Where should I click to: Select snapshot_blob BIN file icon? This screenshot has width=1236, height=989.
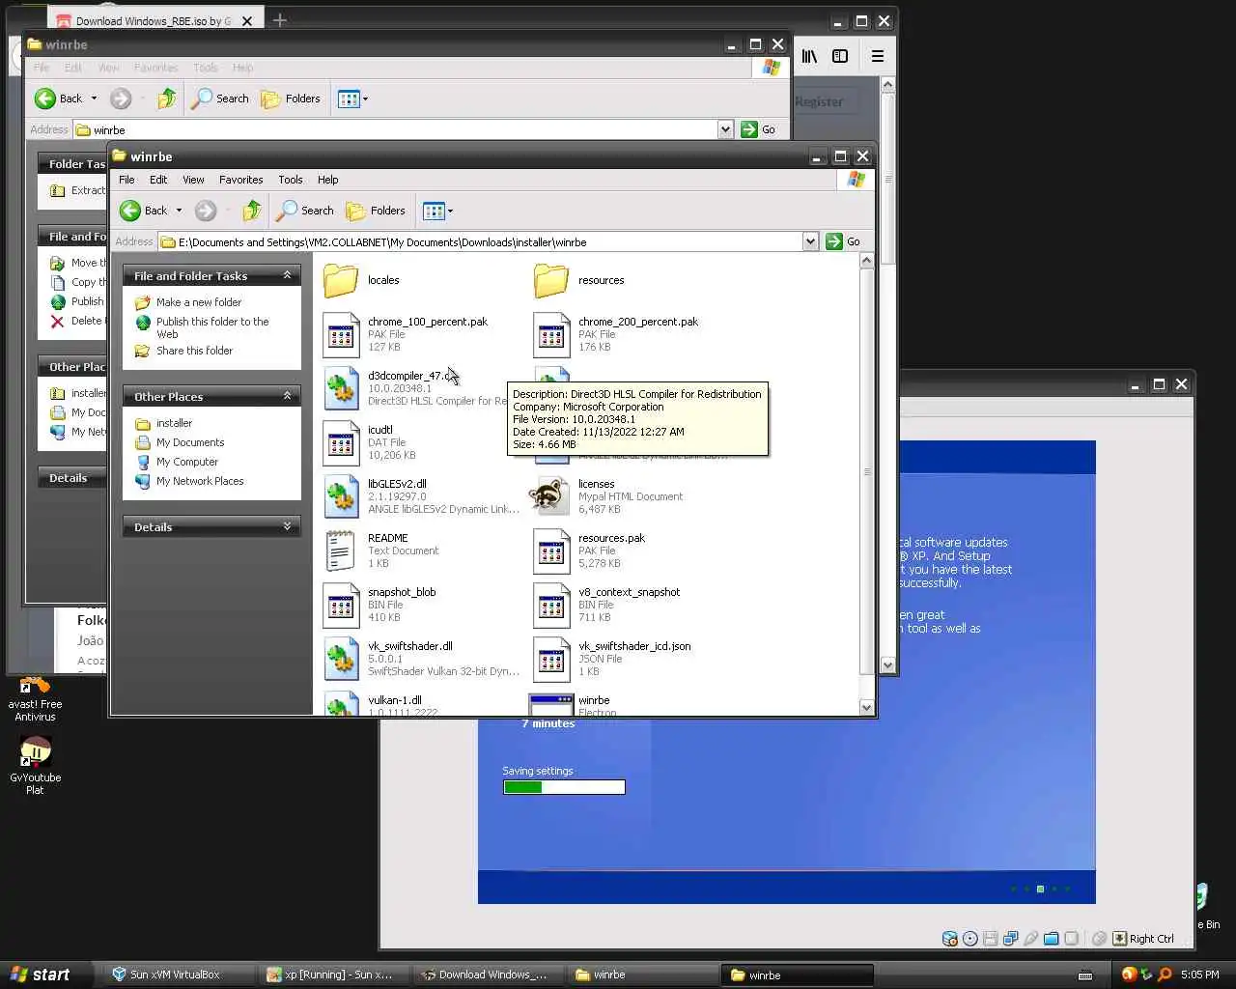(x=341, y=605)
